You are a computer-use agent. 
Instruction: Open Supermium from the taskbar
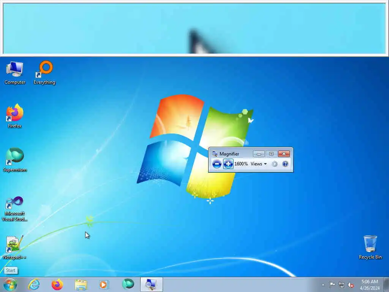pos(128,284)
